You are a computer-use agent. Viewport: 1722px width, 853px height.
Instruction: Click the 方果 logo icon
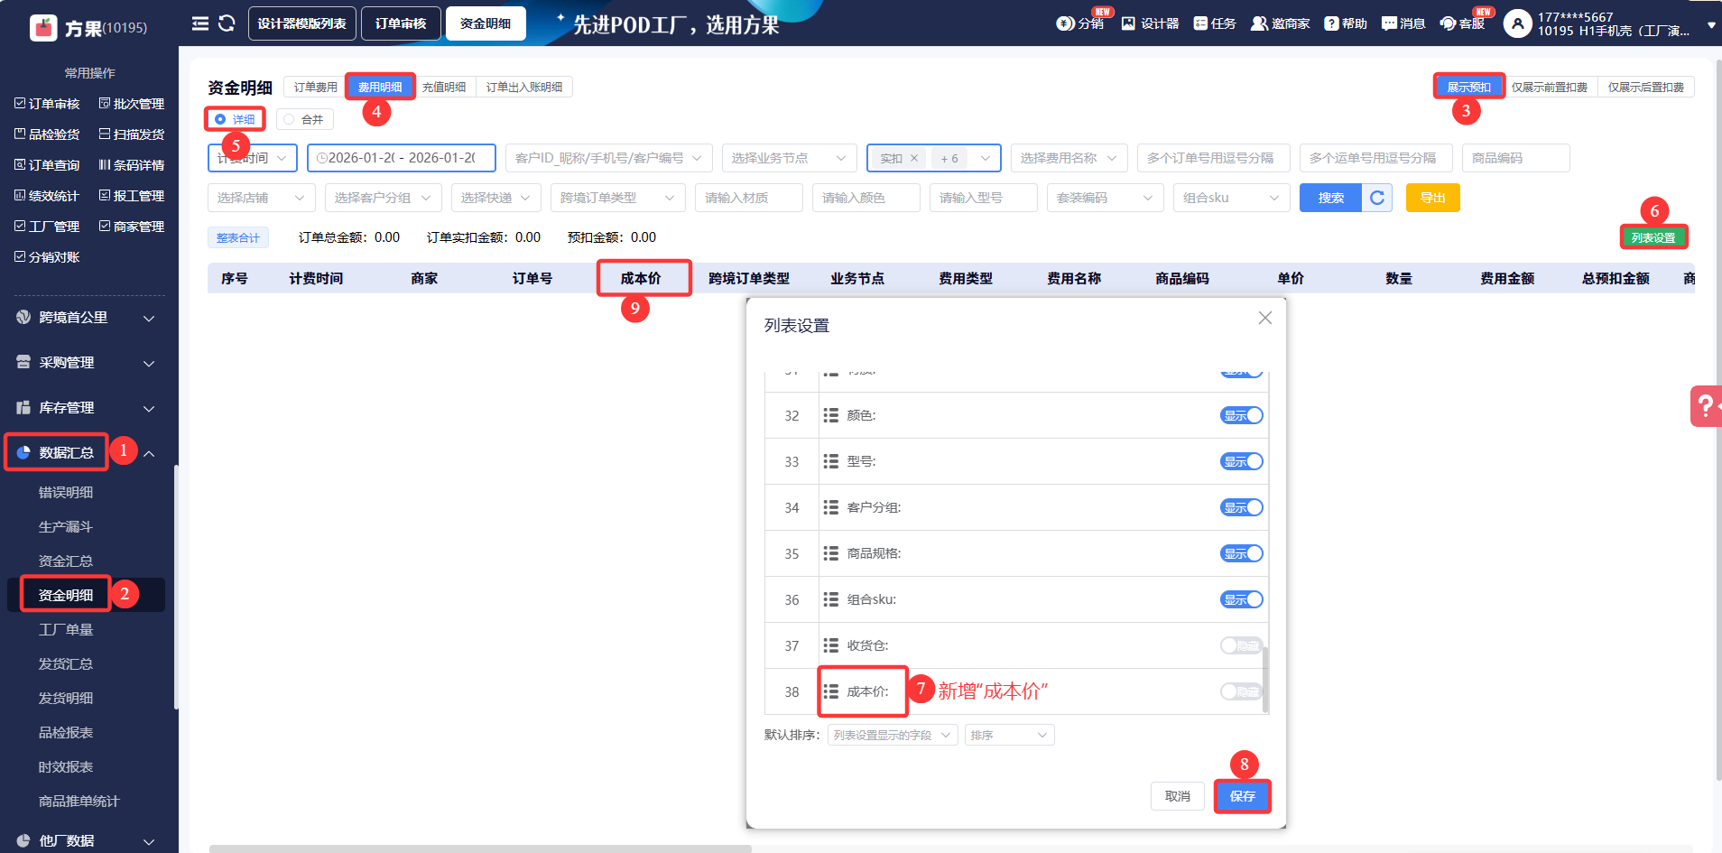pos(43,28)
